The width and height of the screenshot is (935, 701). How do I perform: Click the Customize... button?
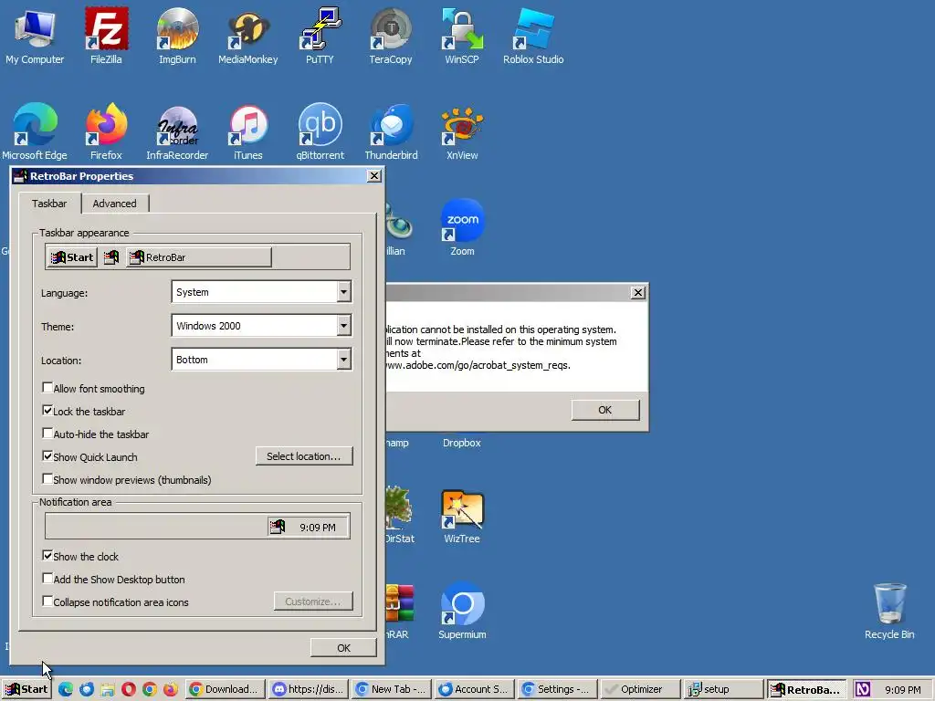313,602
